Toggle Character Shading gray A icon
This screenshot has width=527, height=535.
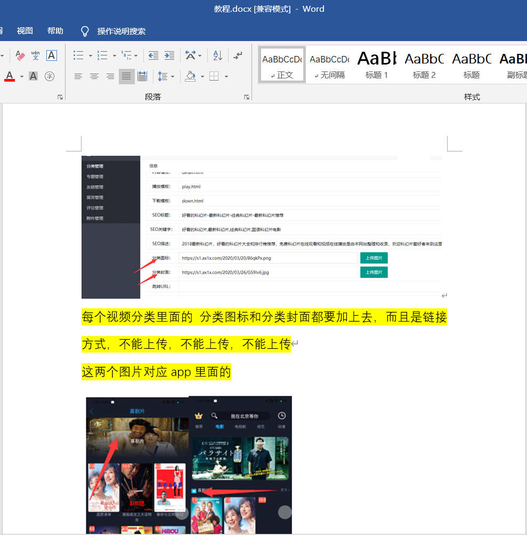point(33,76)
